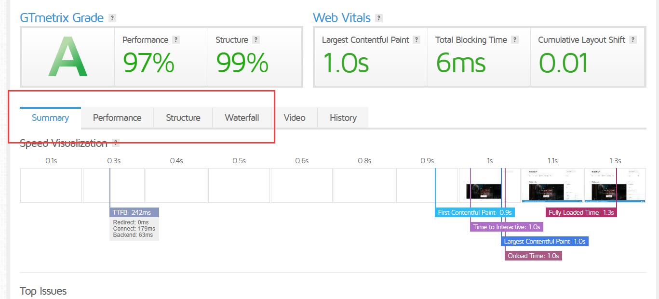Screen dimensions: 659x299
Task: Click help icon for Total Blocking Time
Action: coord(515,40)
